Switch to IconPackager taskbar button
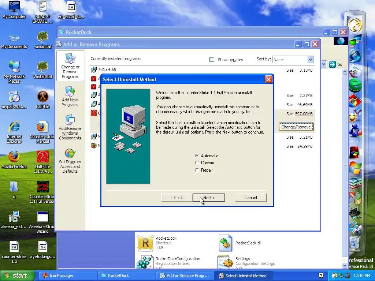This screenshot has height=281, width=375. coord(67,276)
